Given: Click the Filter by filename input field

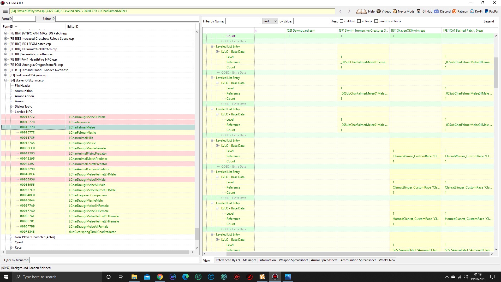Looking at the screenshot, I should (x=114, y=260).
